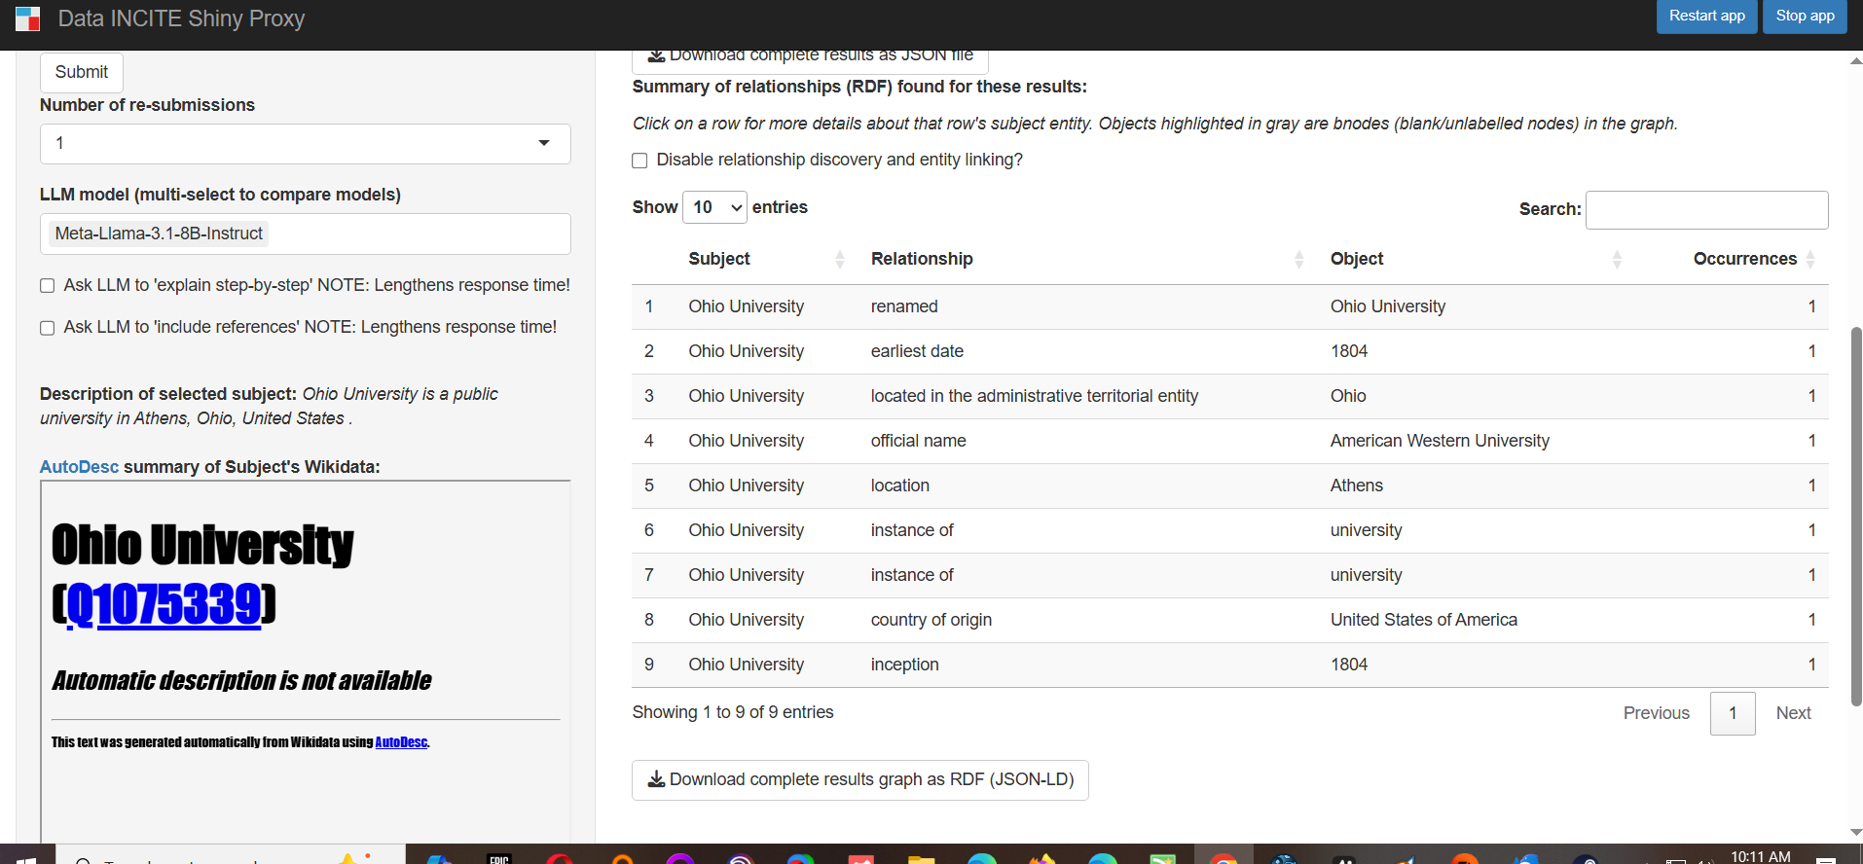Open Number of re-submissions dropdown
1863x864 pixels.
[305, 144]
